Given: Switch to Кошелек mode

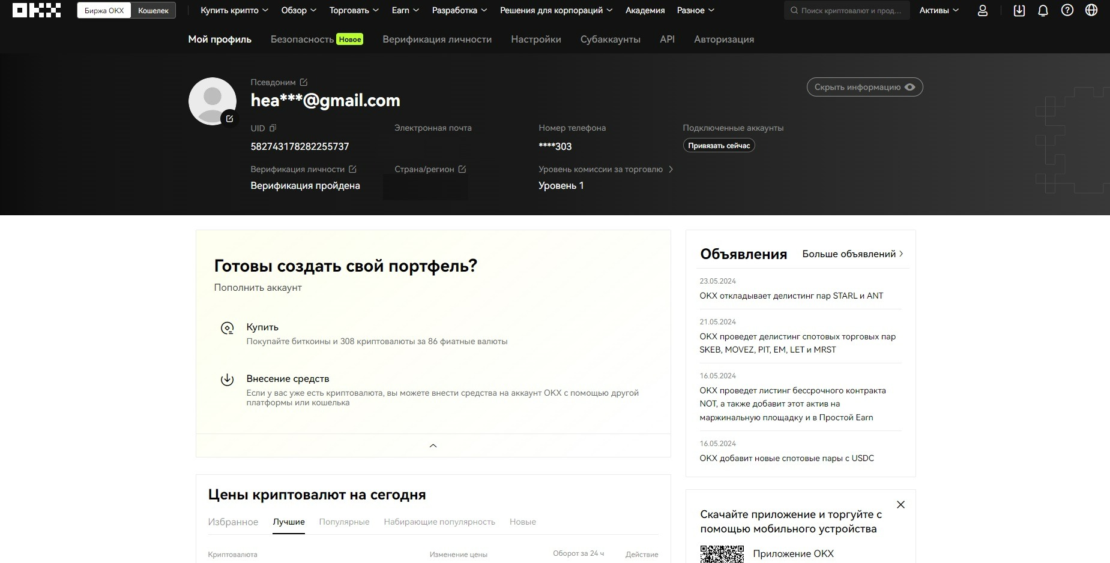Looking at the screenshot, I should [x=153, y=10].
